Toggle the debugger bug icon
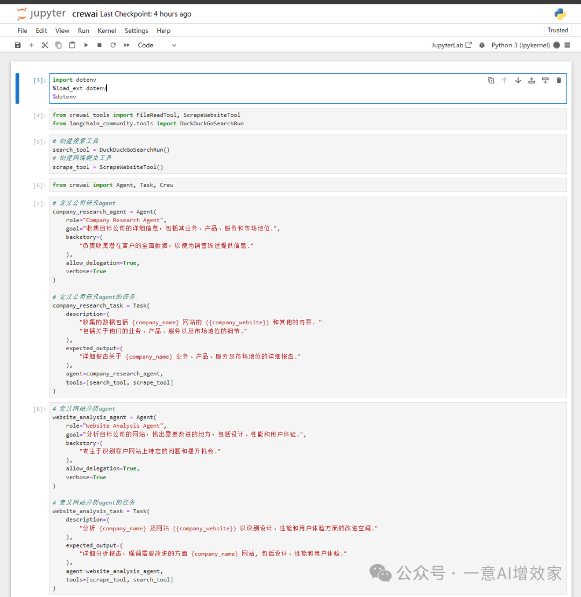The image size is (581, 597). (481, 45)
